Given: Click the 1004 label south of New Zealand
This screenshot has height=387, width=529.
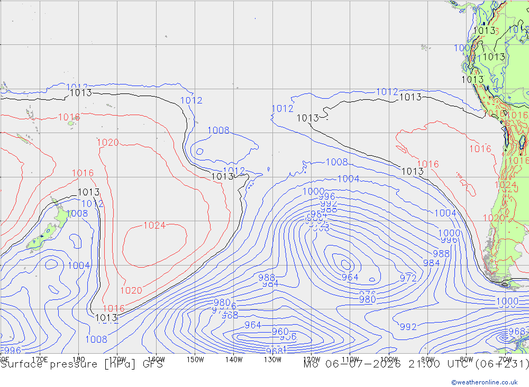Looking at the screenshot, I should point(79,266).
